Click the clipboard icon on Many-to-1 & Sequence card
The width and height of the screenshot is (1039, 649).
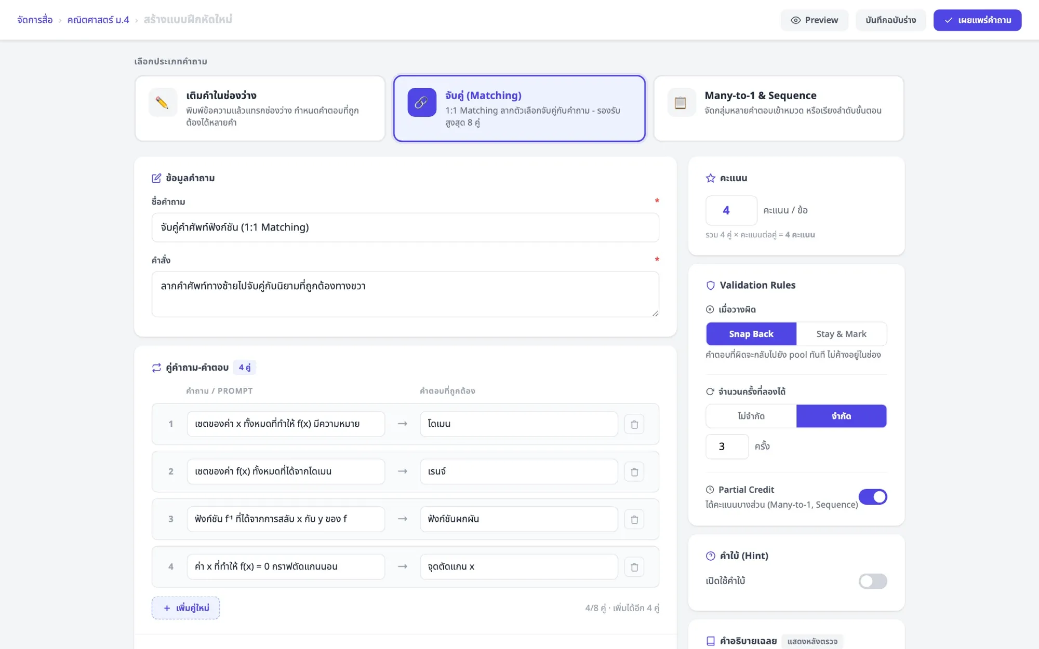coord(681,102)
